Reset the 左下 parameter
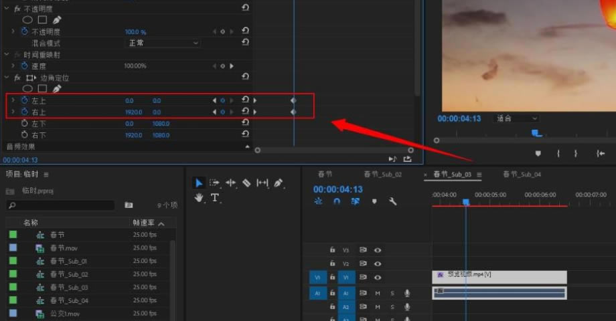The width and height of the screenshot is (616, 321). pos(245,123)
